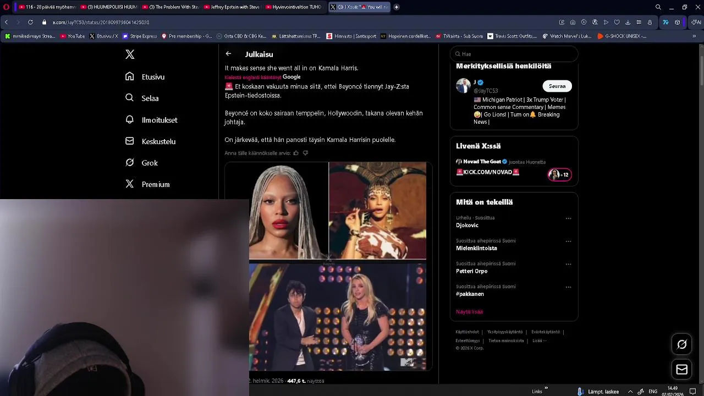Open the @JayTC53 profile handle
Screen dimensions: 704x396
(x=486, y=91)
